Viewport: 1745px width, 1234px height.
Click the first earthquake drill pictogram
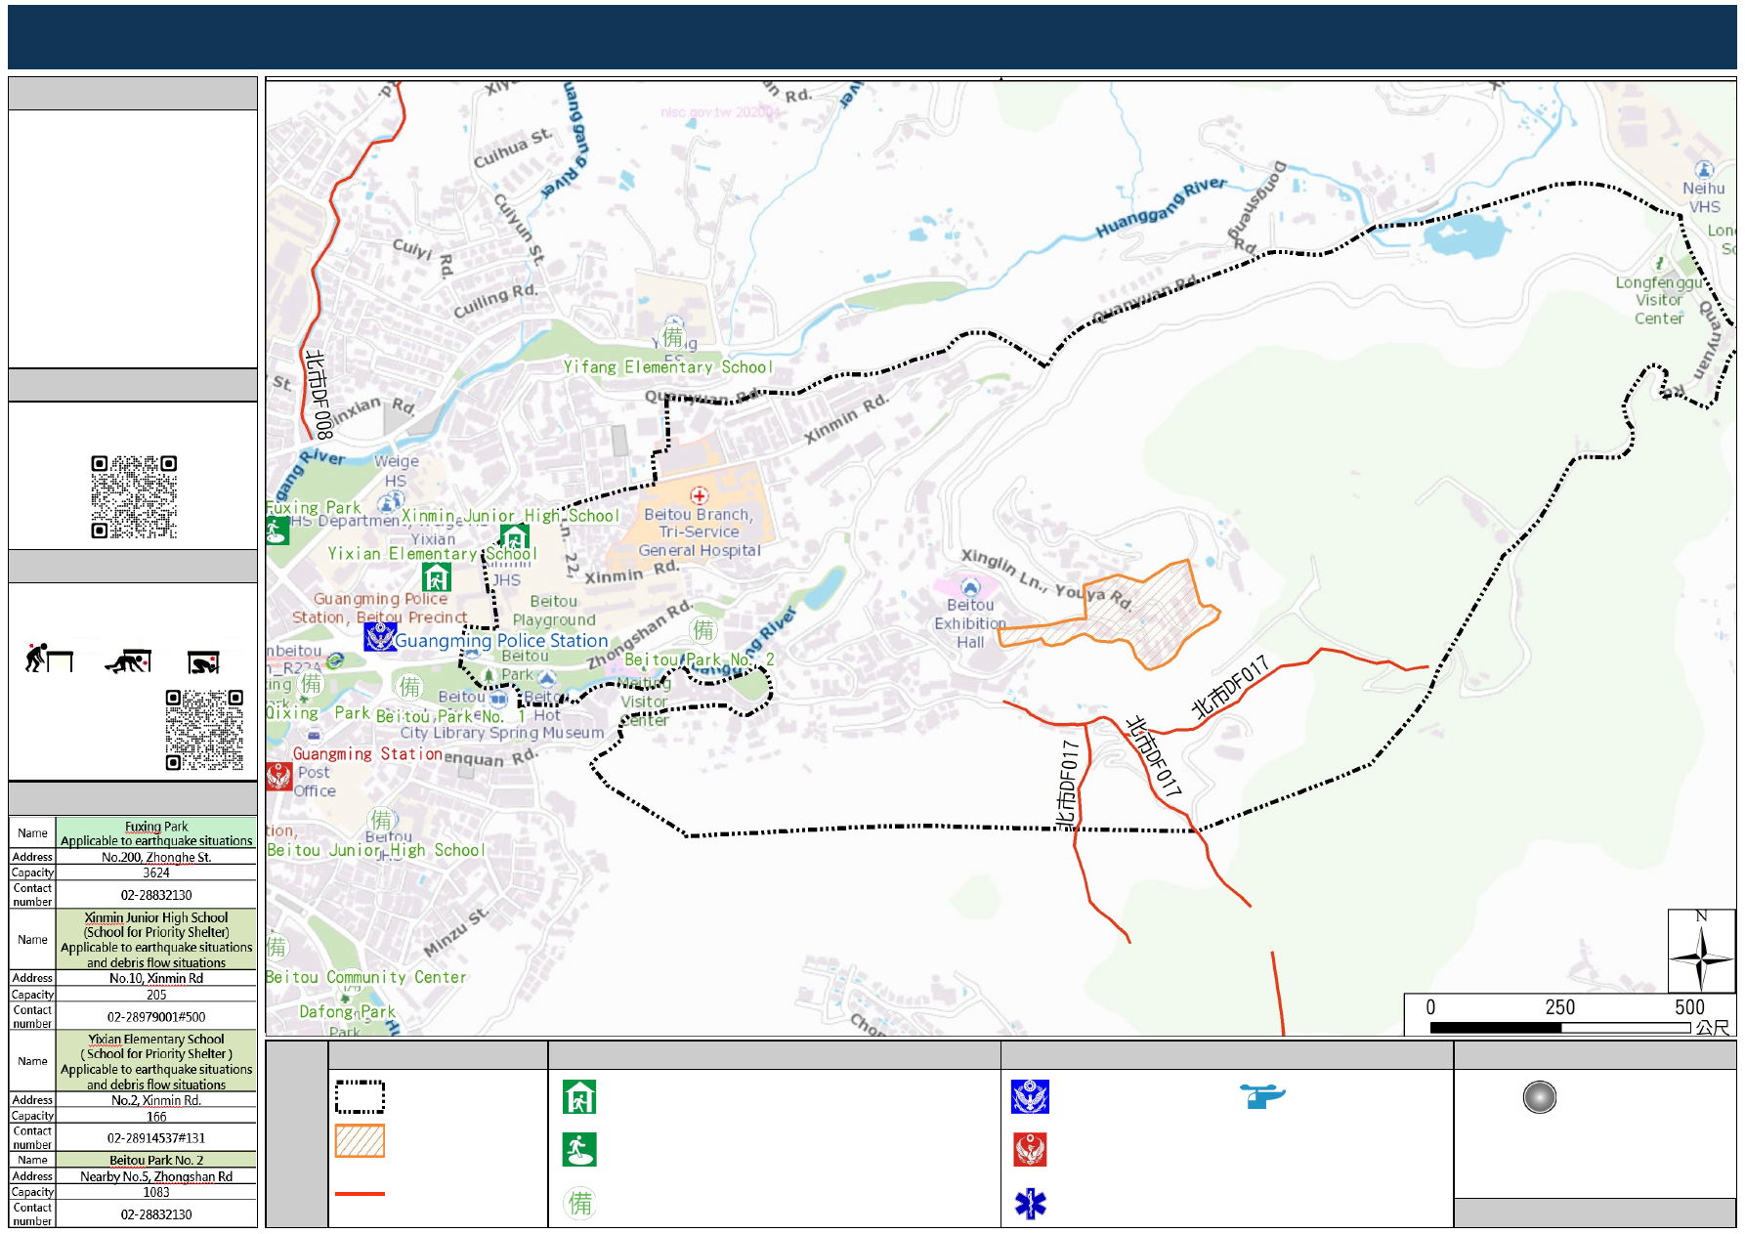click(49, 658)
